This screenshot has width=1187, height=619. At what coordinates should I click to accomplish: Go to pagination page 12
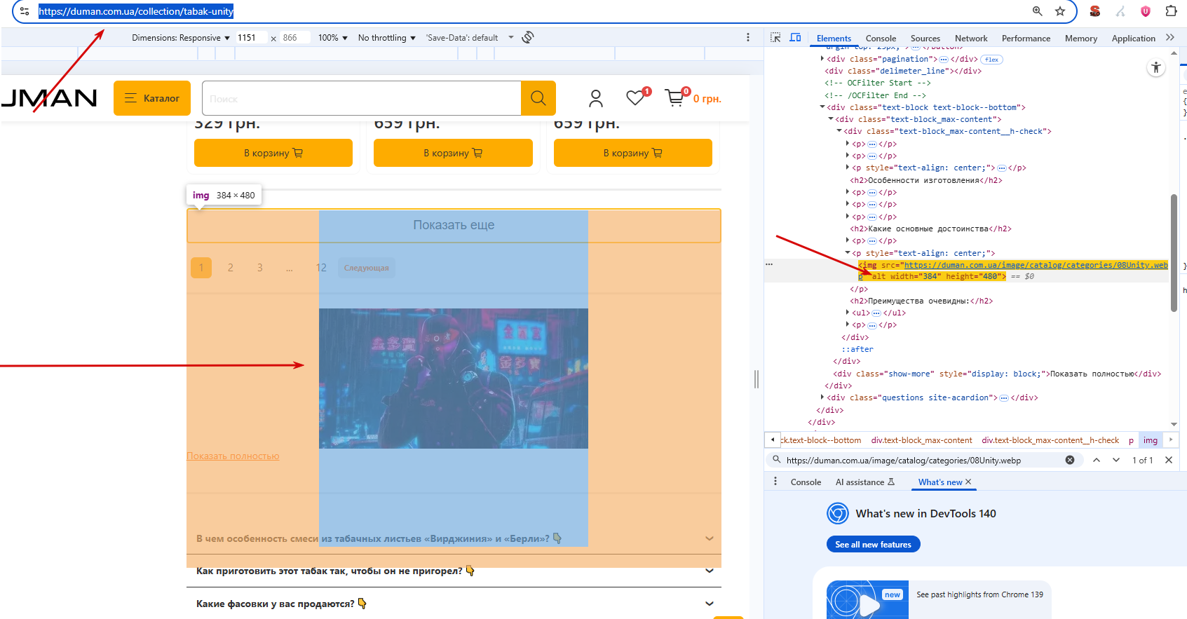(321, 268)
